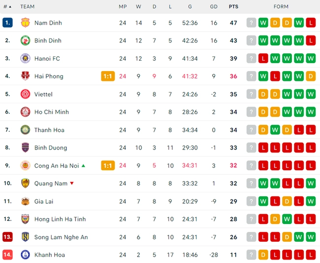
Task: Click Nam Dinh's upcoming match '?' form box
Action: pos(251,23)
